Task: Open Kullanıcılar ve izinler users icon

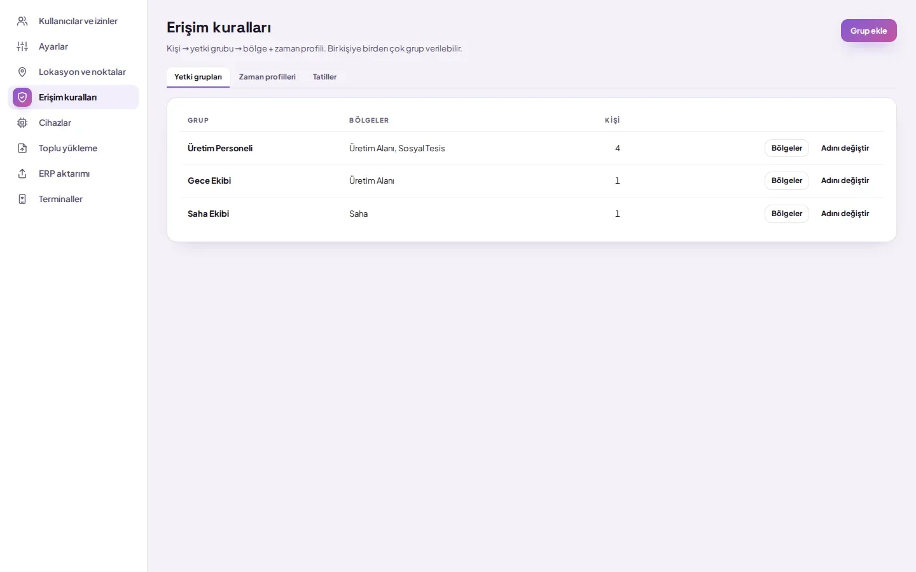Action: click(22, 21)
